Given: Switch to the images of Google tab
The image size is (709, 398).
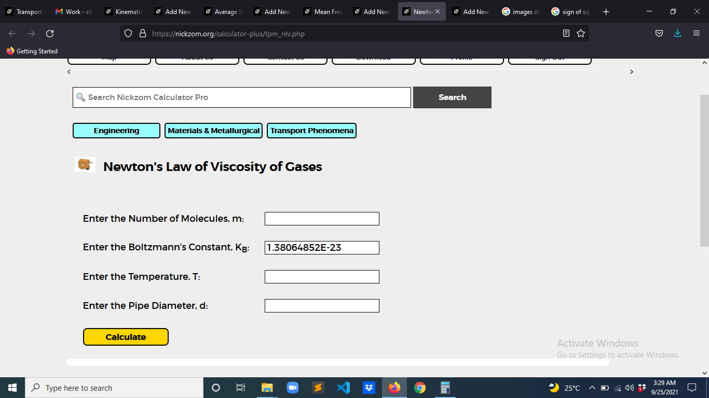Looking at the screenshot, I should pos(521,11).
